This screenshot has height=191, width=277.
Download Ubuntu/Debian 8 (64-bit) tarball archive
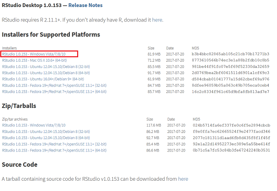46,138
